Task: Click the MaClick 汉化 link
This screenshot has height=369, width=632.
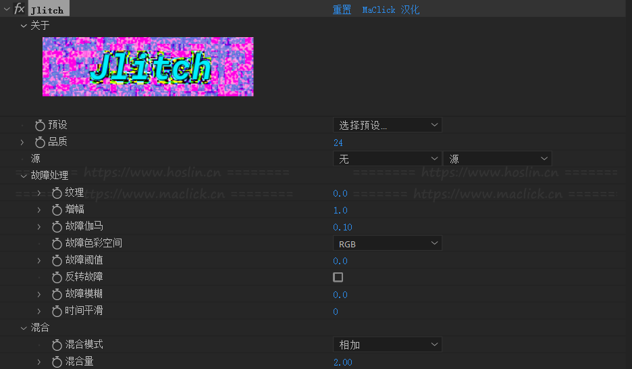Action: click(390, 10)
